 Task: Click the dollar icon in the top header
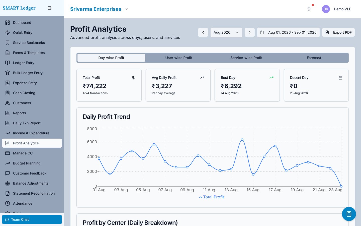pyautogui.click(x=309, y=9)
